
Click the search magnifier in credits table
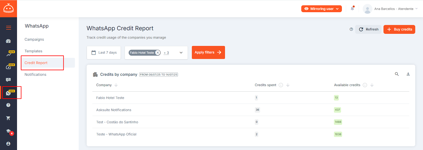pyautogui.click(x=397, y=74)
